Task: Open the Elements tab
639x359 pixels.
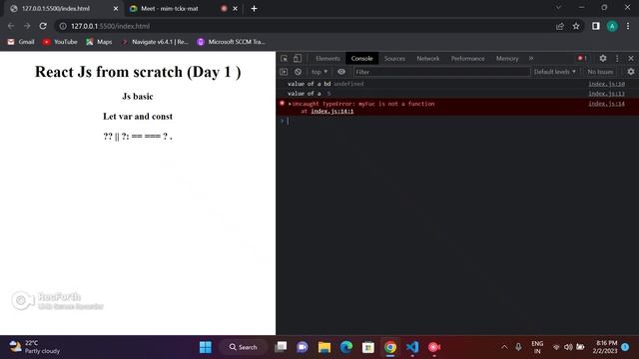Action: pos(327,59)
